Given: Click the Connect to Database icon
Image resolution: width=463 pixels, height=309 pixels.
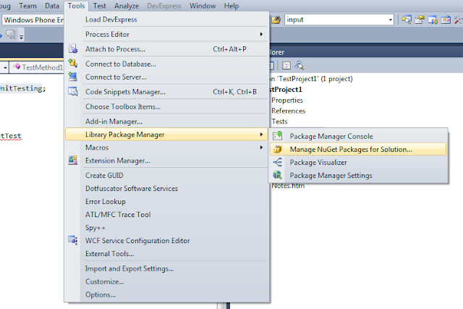Looking at the screenshot, I should coord(72,64).
